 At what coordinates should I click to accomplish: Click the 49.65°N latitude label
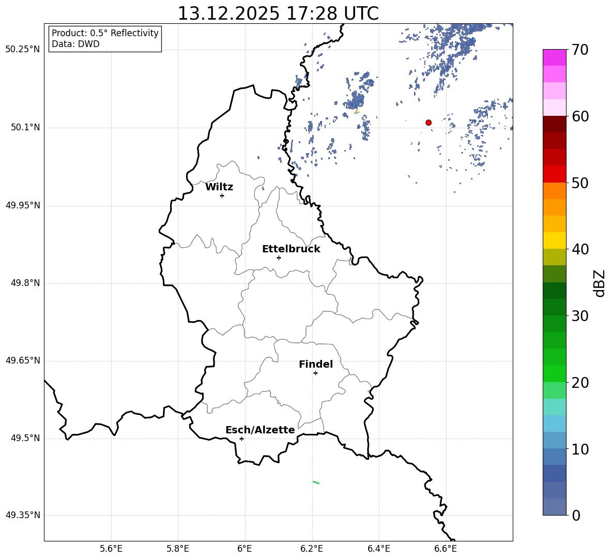point(23,360)
